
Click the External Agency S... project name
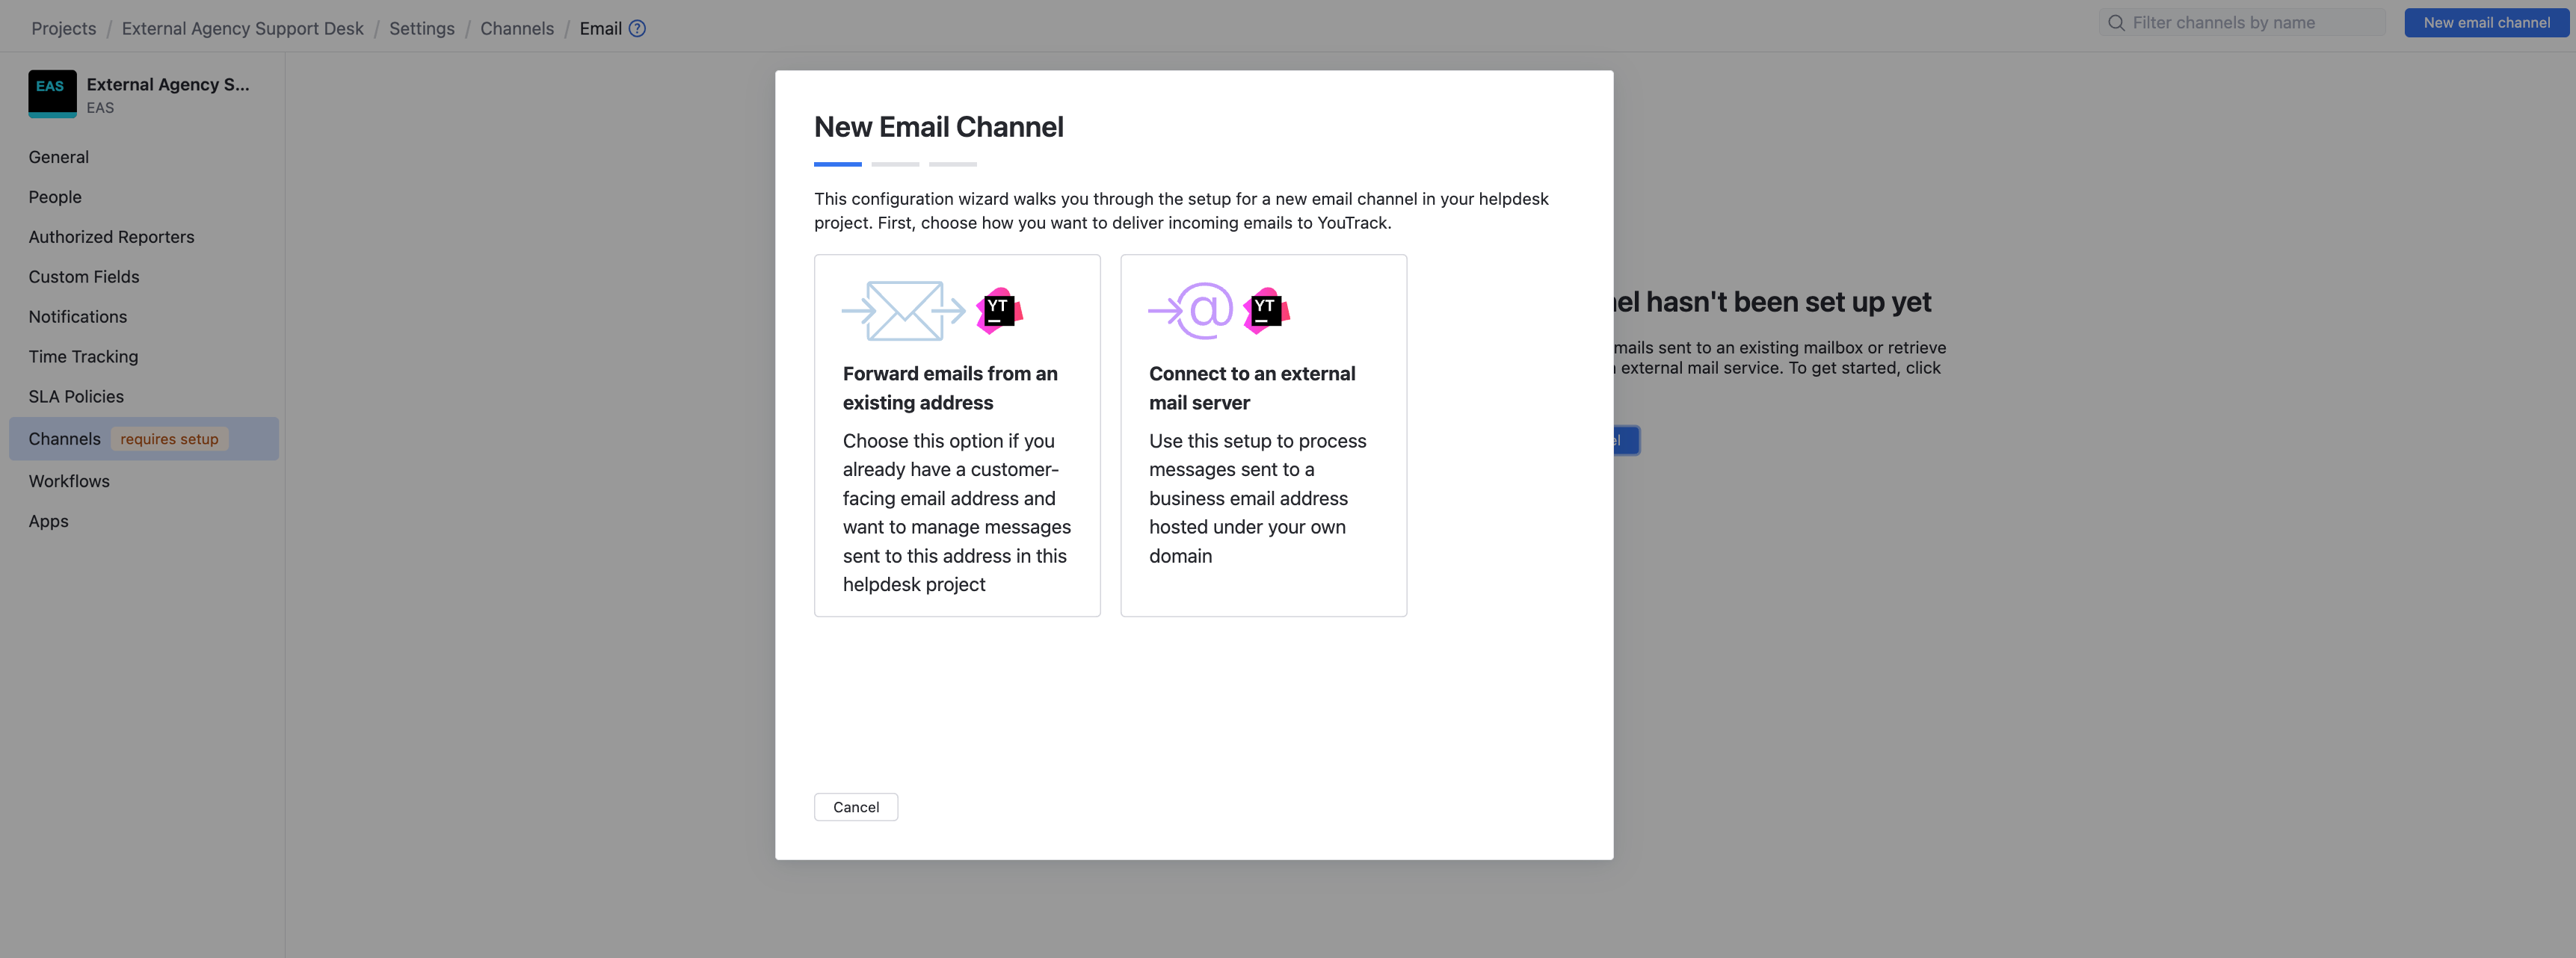pos(168,84)
